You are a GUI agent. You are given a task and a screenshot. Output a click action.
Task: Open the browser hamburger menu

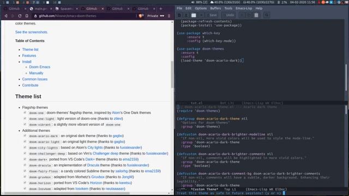[169, 16]
